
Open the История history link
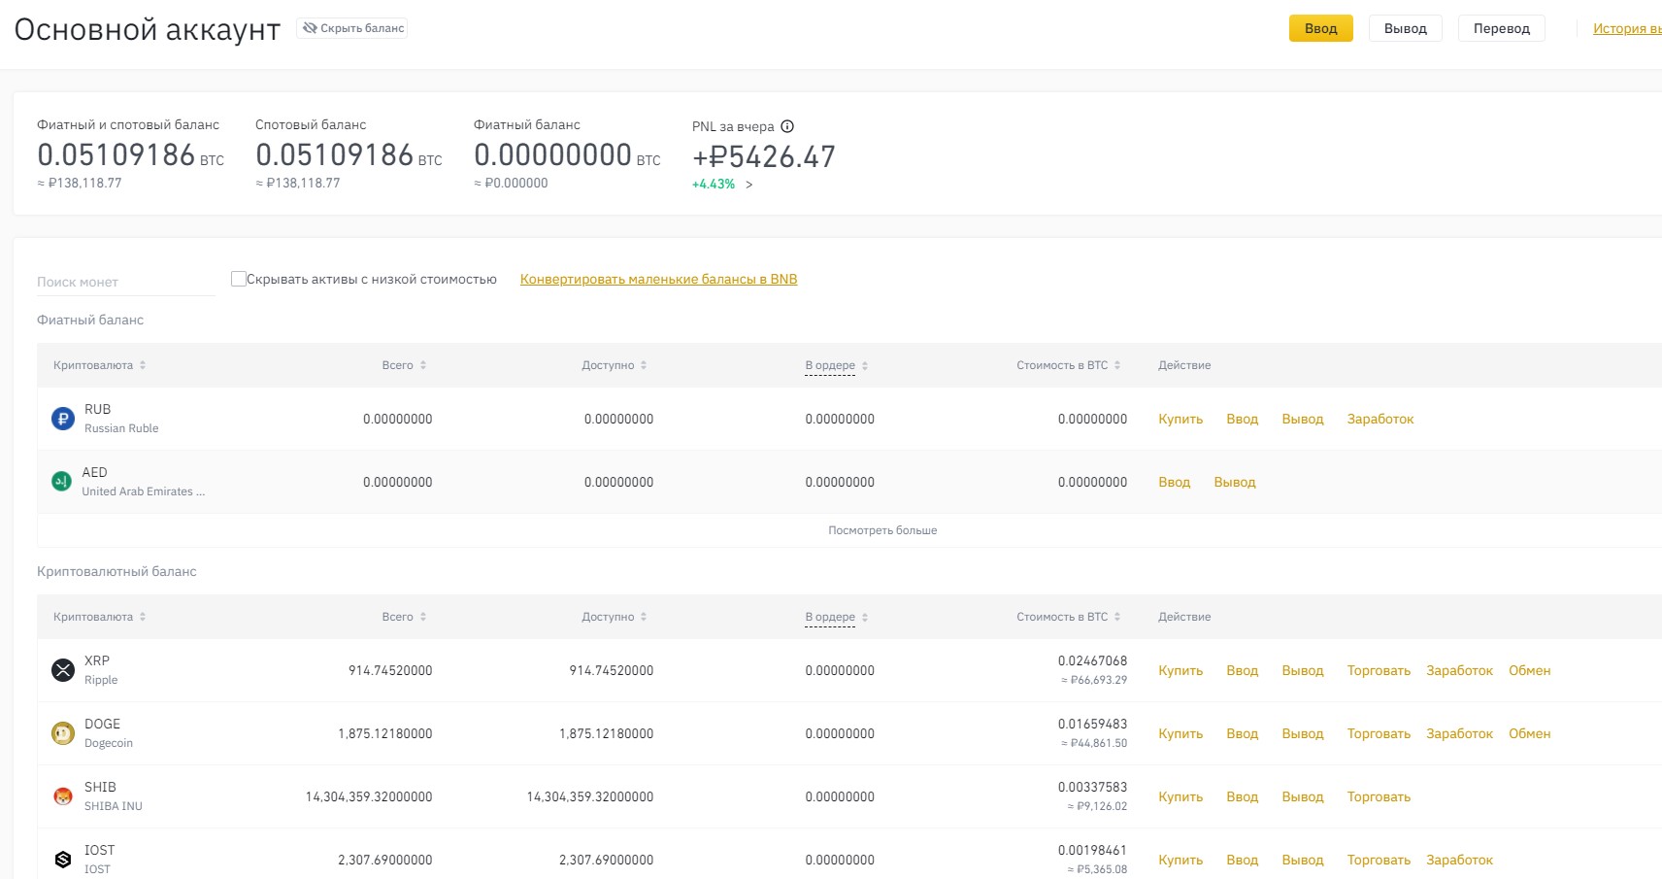point(1627,28)
